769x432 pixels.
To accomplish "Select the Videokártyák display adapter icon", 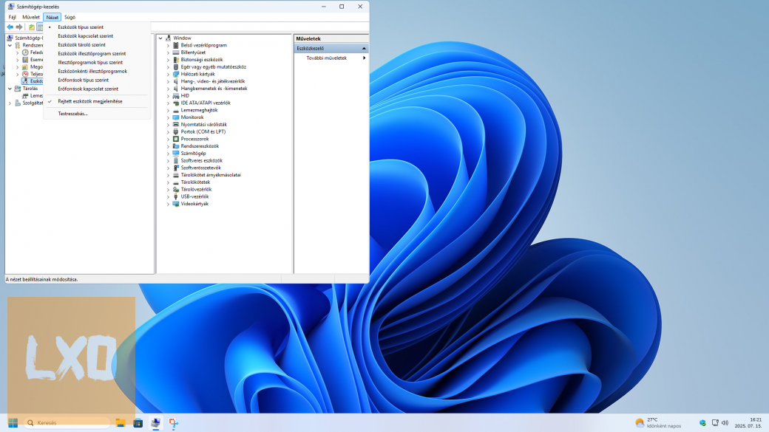I will pos(175,204).
